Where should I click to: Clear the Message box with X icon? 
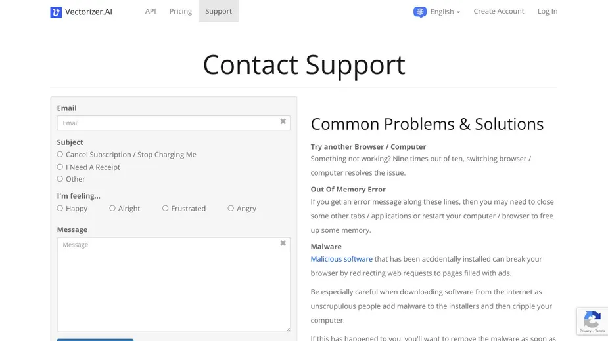click(x=283, y=243)
